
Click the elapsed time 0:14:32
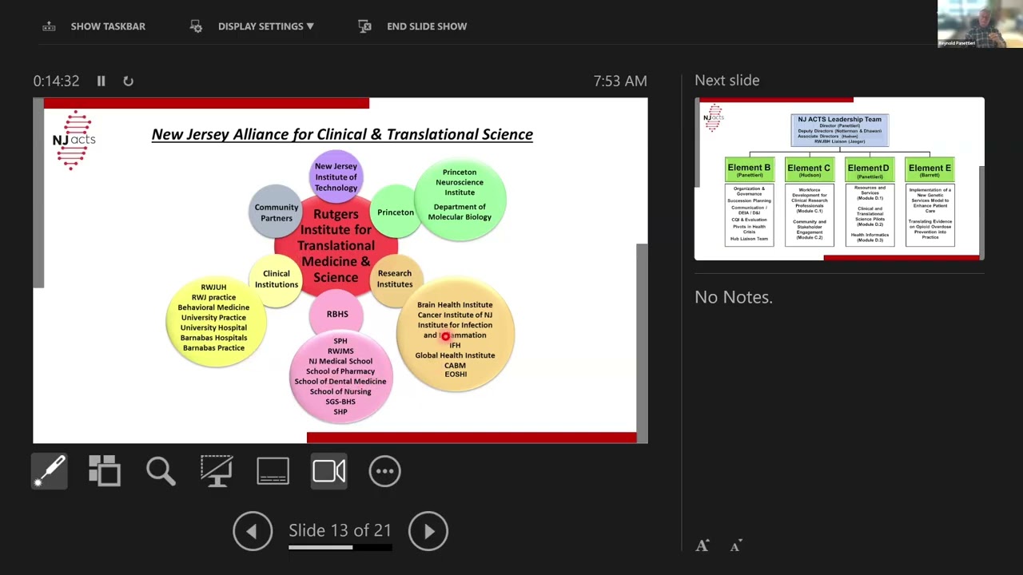(x=56, y=81)
